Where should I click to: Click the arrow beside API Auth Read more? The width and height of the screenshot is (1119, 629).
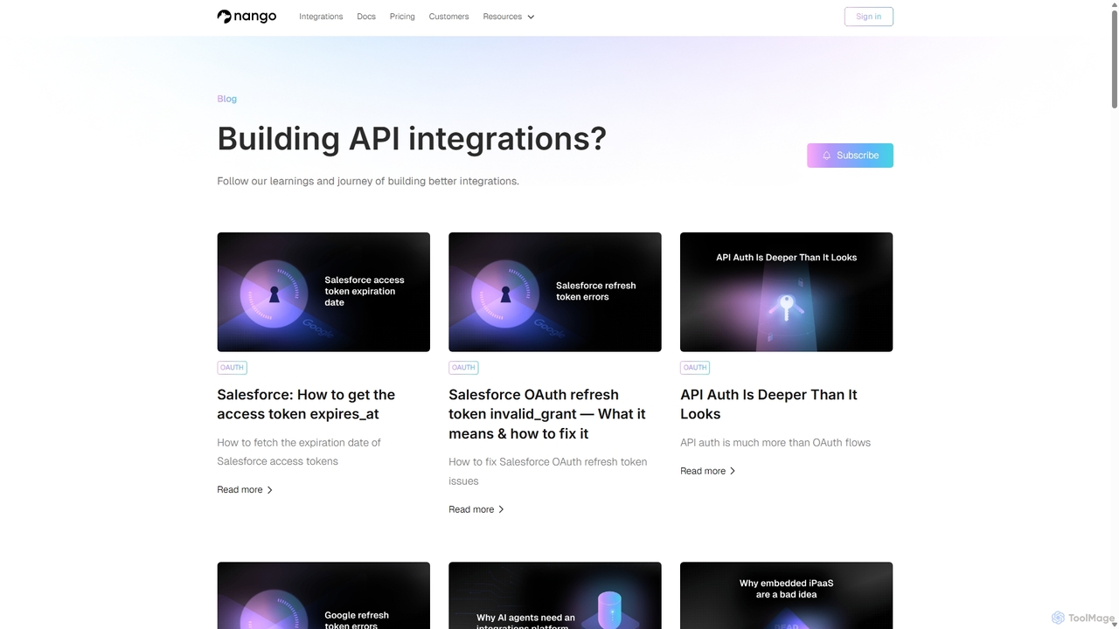733,471
